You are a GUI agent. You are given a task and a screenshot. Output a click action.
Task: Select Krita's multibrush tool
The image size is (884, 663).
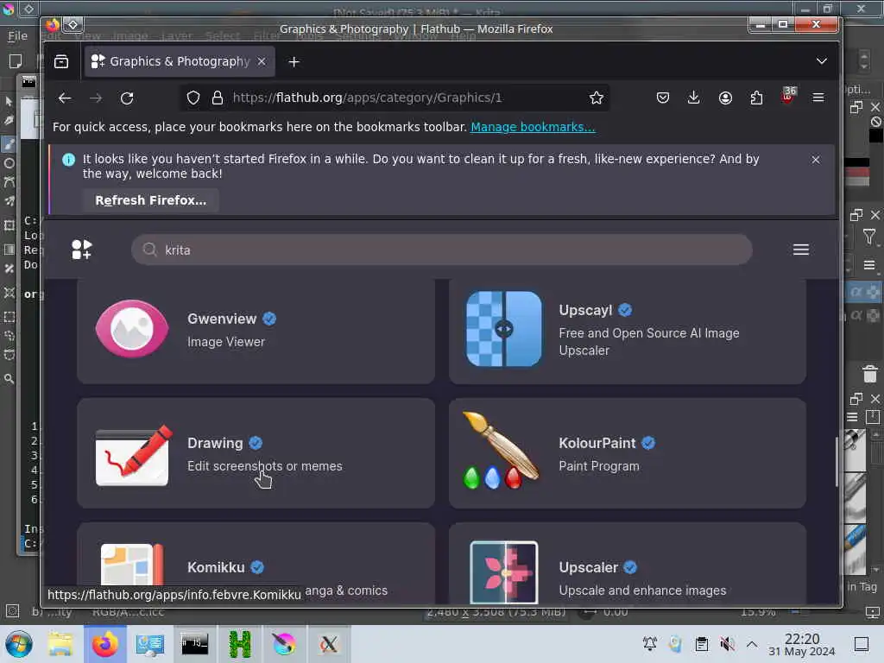click(9, 201)
